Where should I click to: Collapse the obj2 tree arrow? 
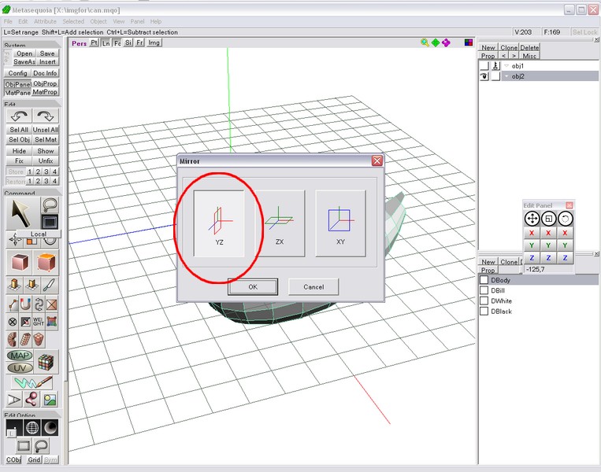[x=506, y=76]
